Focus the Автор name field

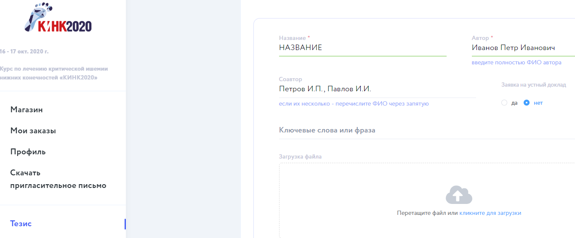523,48
